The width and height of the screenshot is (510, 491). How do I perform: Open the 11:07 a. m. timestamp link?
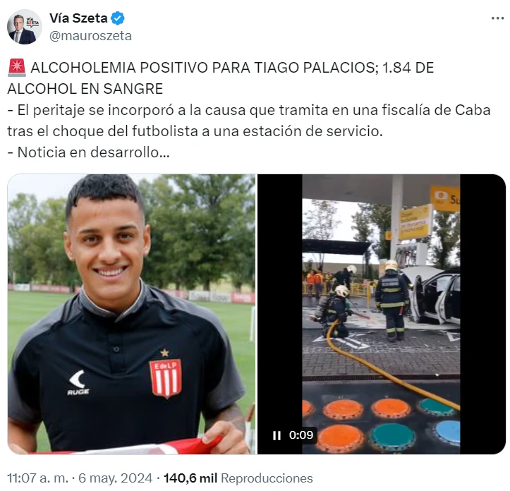pos(37,478)
